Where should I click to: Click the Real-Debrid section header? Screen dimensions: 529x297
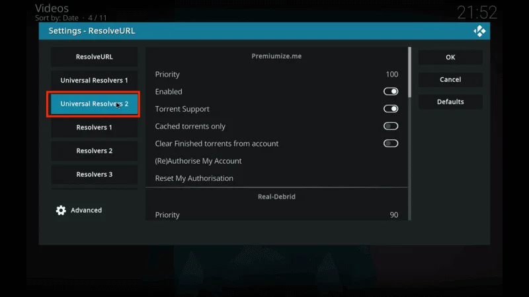point(276,197)
